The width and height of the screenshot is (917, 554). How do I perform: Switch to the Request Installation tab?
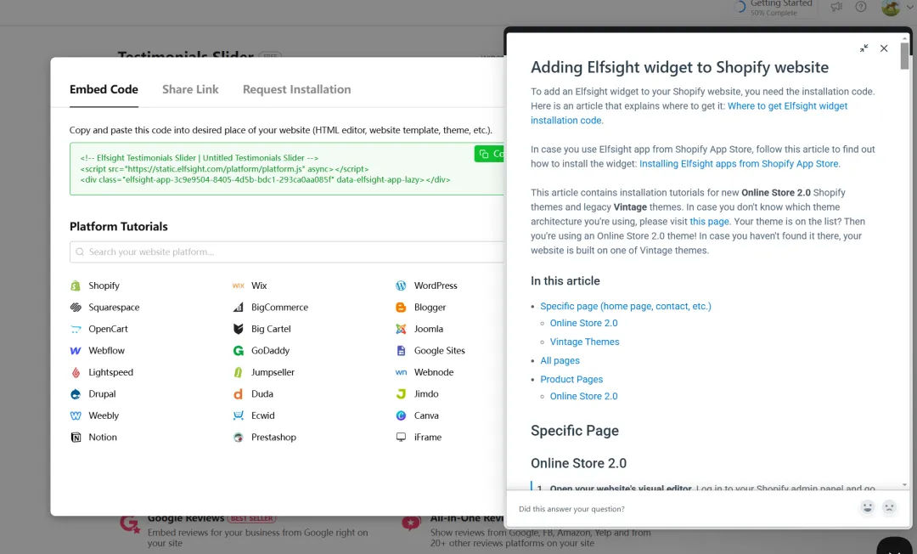(x=296, y=89)
